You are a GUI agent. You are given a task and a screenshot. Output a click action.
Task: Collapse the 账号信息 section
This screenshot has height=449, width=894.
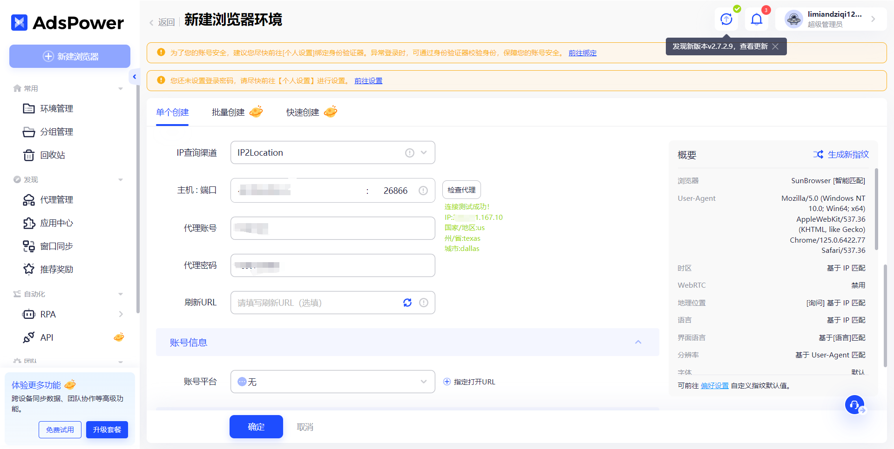click(638, 342)
